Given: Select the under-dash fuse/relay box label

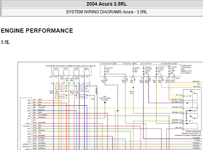Looking at the screenshot, I should [186, 69].
